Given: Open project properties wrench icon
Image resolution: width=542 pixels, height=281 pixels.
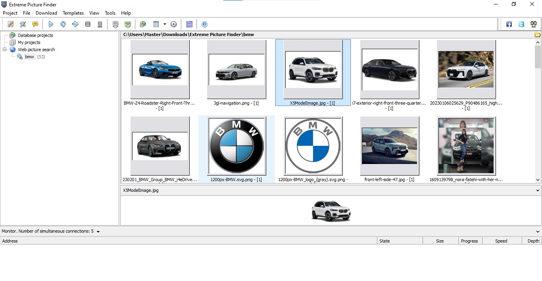Looking at the screenshot, I should (x=23, y=24).
